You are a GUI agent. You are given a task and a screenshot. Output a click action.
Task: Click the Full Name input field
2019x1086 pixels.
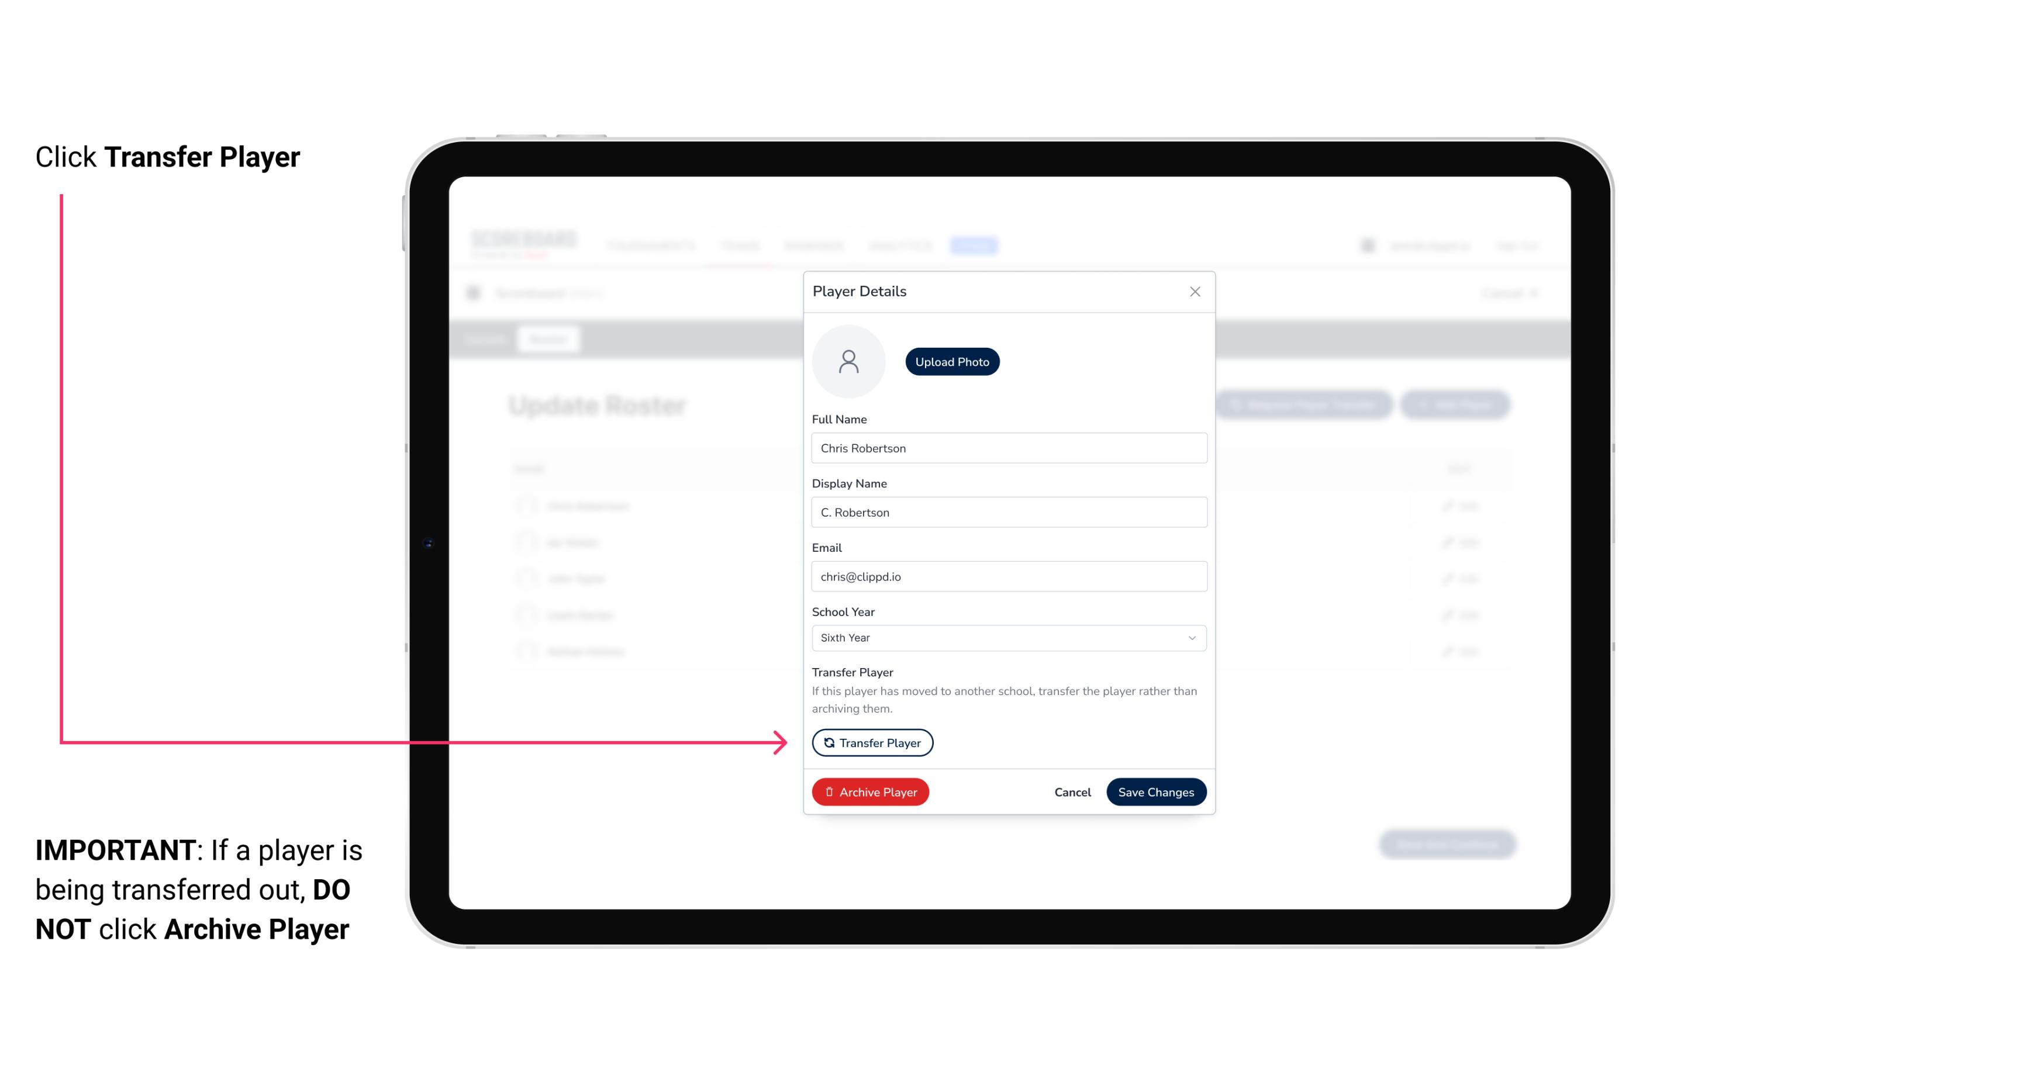point(1009,447)
